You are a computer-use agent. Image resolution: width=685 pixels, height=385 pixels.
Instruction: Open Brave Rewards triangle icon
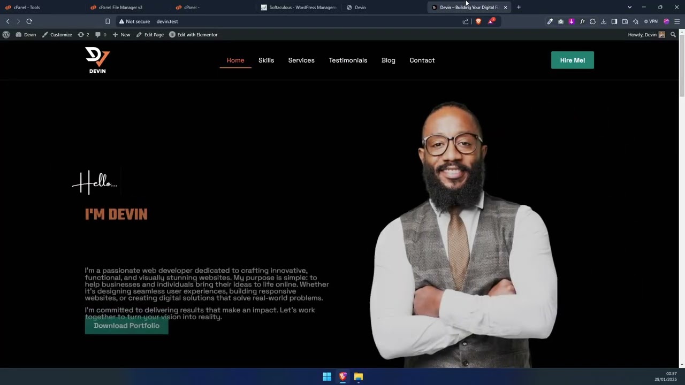pyautogui.click(x=491, y=21)
